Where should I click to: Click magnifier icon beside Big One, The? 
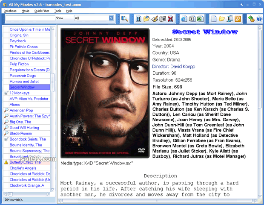click(x=6, y=122)
